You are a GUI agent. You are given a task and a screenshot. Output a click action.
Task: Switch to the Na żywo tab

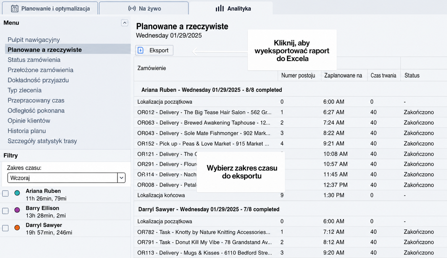[144, 9]
